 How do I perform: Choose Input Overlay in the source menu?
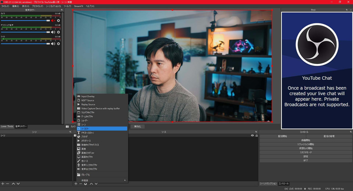click(x=102, y=96)
